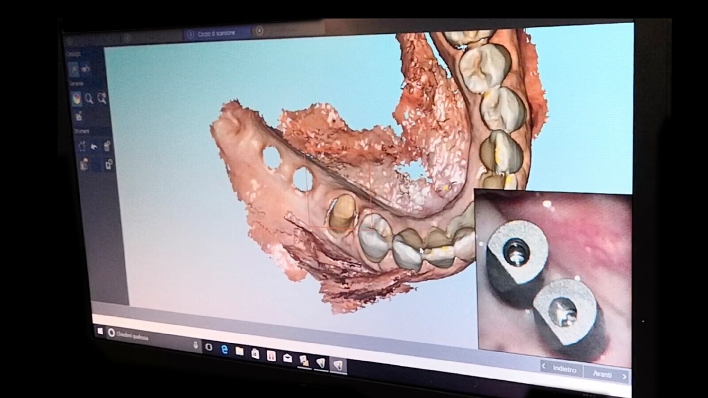708x398 pixels.
Task: Select the lower jaw catalog icon
Action: [x=74, y=69]
